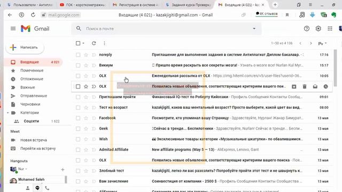Switch to Регистрация в системе tab
This screenshot has height=192, width=342.
(135, 5)
